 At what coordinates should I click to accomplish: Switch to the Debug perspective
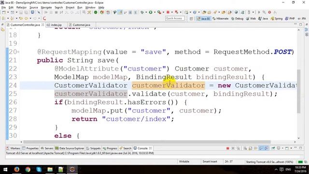(x=237, y=18)
